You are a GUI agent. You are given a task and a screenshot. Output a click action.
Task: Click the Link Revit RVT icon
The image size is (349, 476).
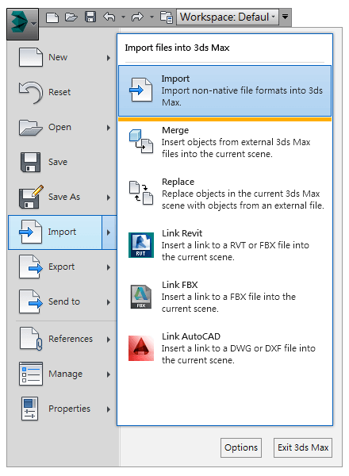[x=141, y=245]
